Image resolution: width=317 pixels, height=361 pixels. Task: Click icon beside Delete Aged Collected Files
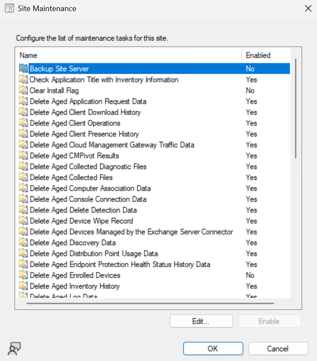coord(23,177)
